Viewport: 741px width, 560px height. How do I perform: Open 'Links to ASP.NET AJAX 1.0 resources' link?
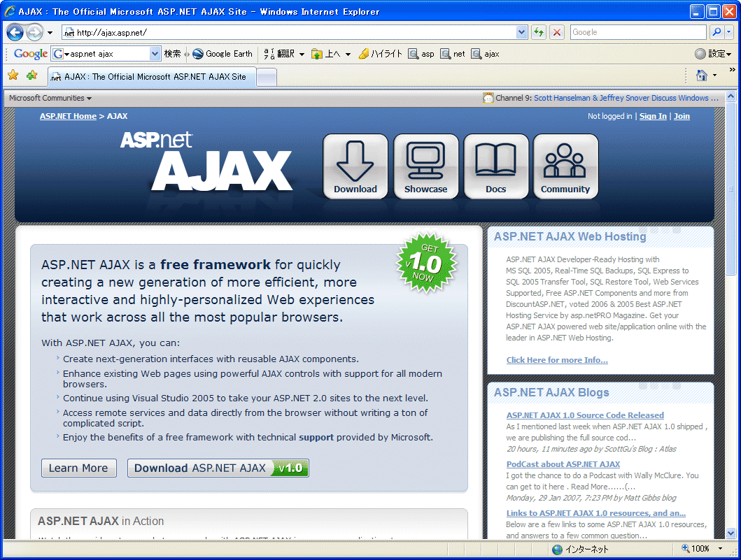596,513
